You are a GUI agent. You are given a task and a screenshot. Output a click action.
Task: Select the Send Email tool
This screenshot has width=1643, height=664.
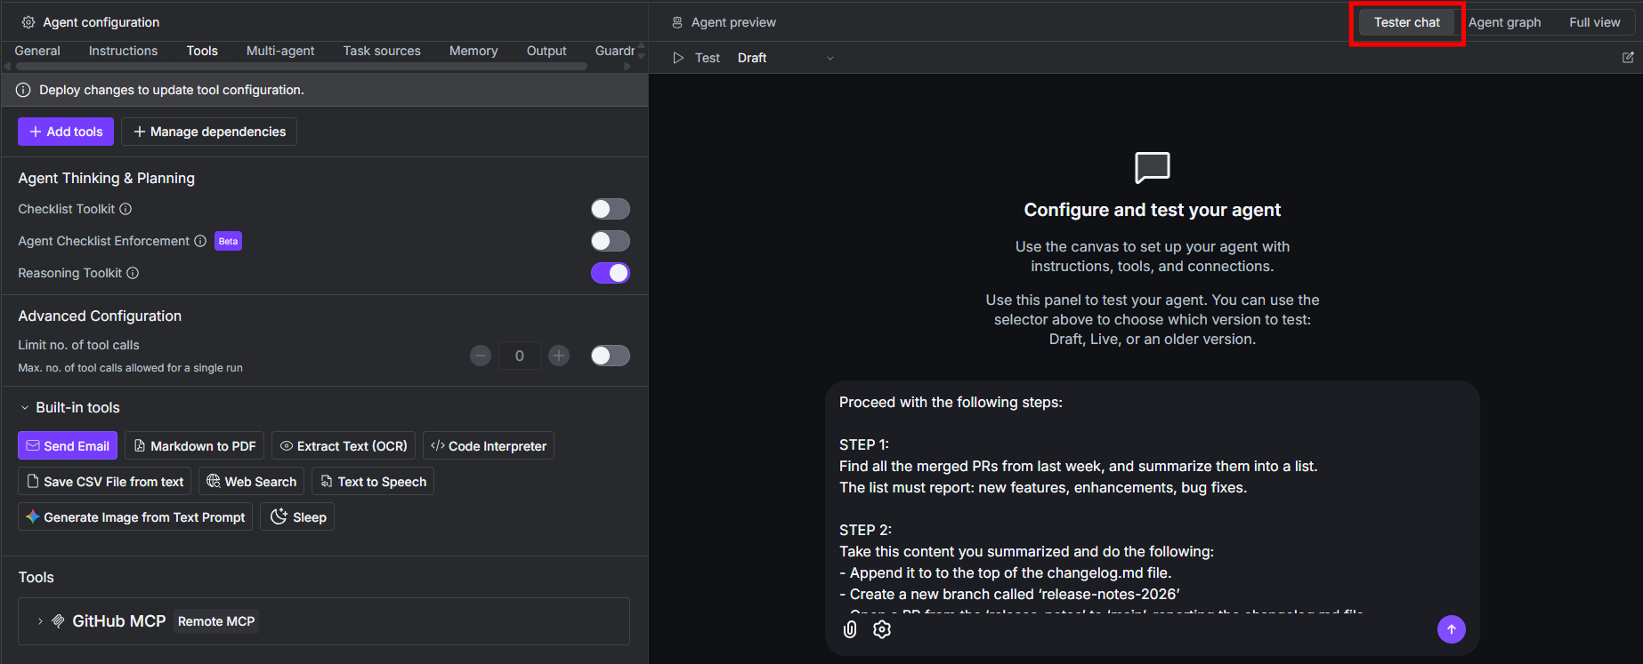[x=68, y=446]
